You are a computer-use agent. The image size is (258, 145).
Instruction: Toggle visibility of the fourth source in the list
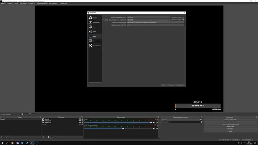click(80, 124)
